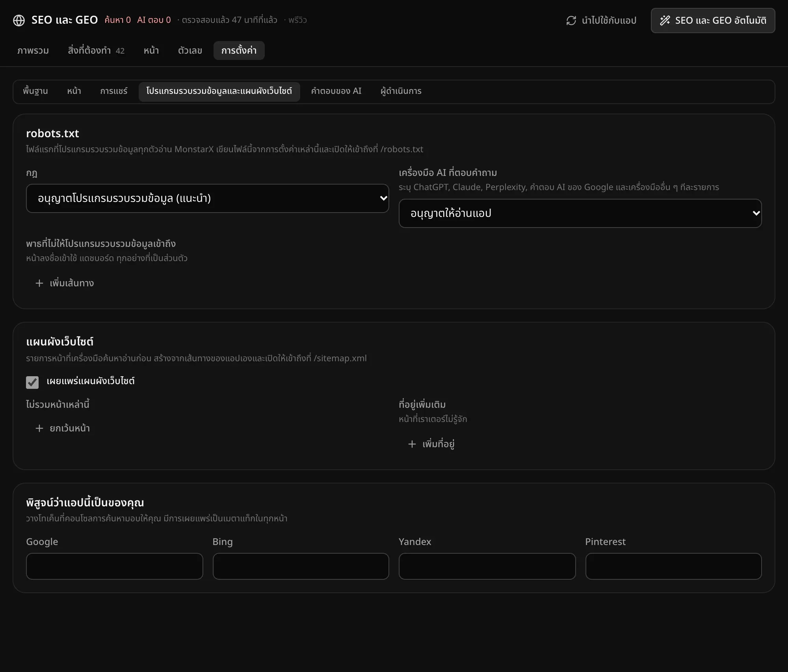Switch to the ภาพรวม tab
Screen dimensions: 788x672
click(x=33, y=50)
